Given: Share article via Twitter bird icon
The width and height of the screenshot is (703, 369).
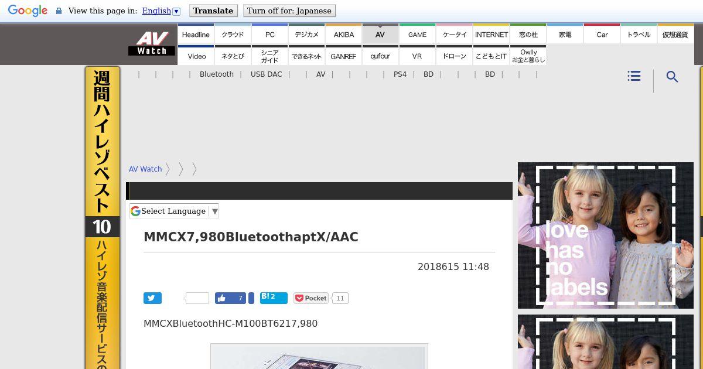Looking at the screenshot, I should pyautogui.click(x=152, y=298).
